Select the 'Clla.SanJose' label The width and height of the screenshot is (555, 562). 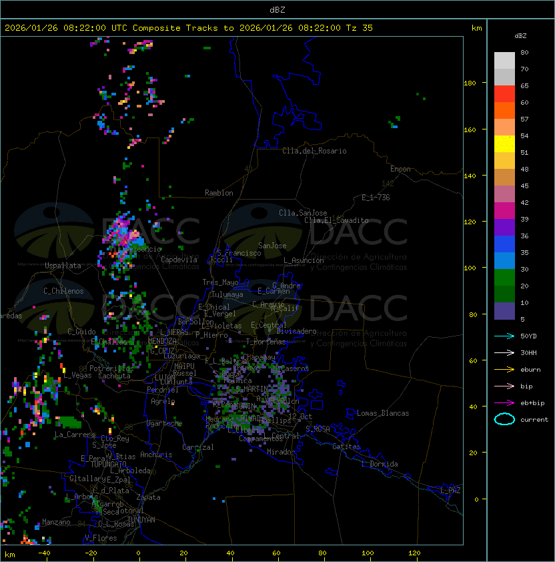[x=303, y=213]
